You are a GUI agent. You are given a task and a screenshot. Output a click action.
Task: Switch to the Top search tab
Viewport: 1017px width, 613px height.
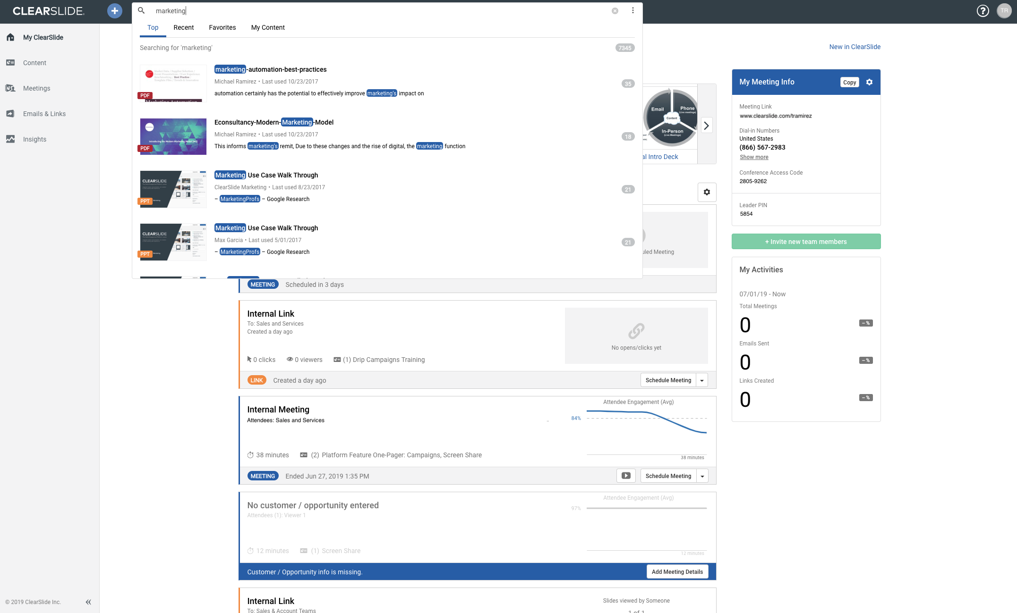153,27
